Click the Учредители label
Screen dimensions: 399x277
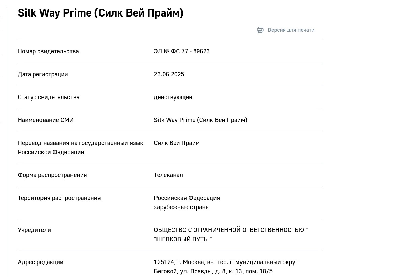pyautogui.click(x=34, y=230)
